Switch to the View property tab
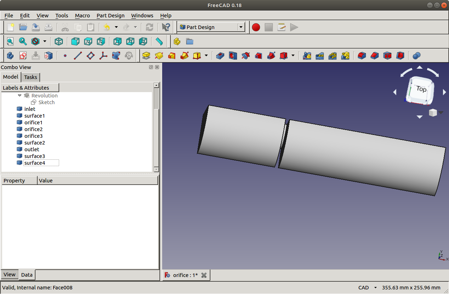This screenshot has width=449, height=294. 10,275
